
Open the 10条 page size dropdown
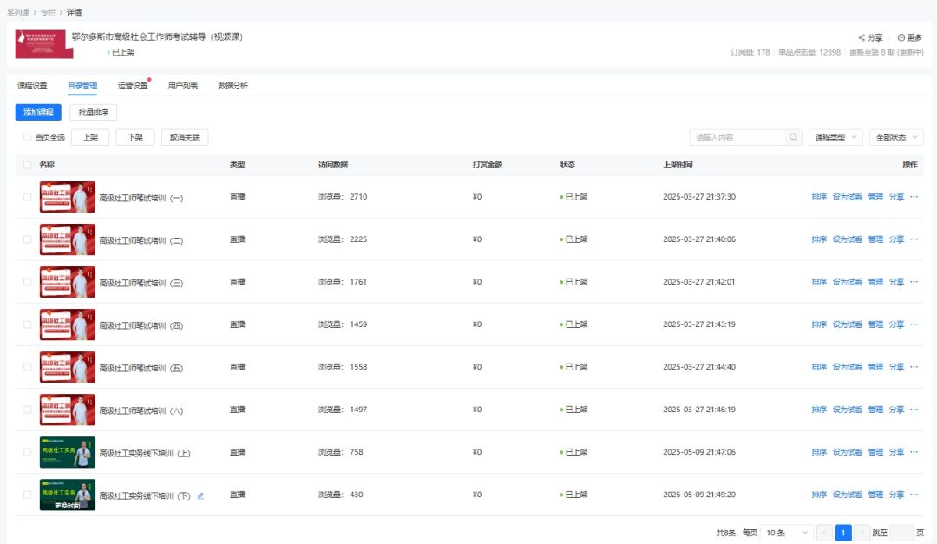tap(786, 533)
